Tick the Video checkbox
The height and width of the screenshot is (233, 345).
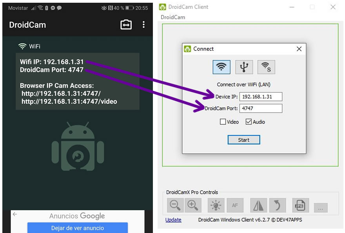tap(223, 122)
